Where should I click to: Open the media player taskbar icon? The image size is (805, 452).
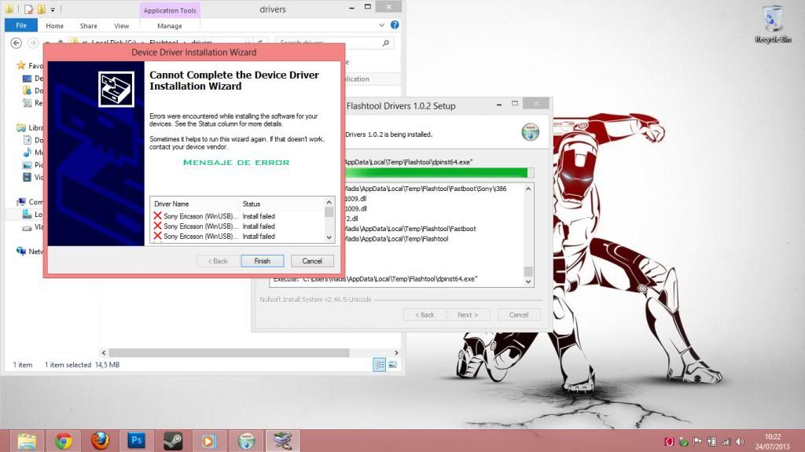(x=209, y=441)
